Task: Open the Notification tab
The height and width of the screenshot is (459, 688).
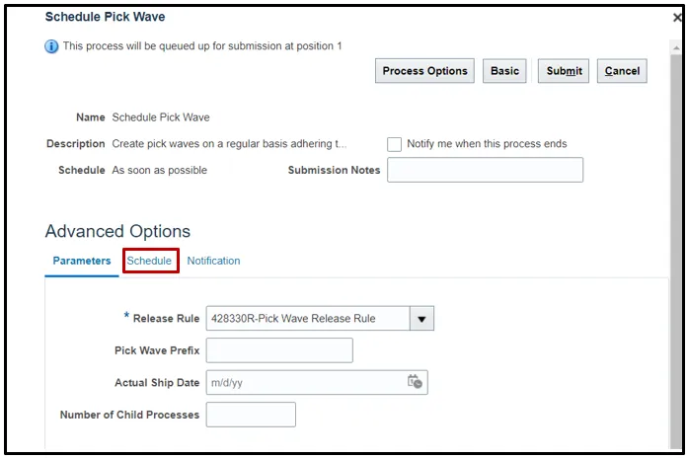Action: coord(213,261)
